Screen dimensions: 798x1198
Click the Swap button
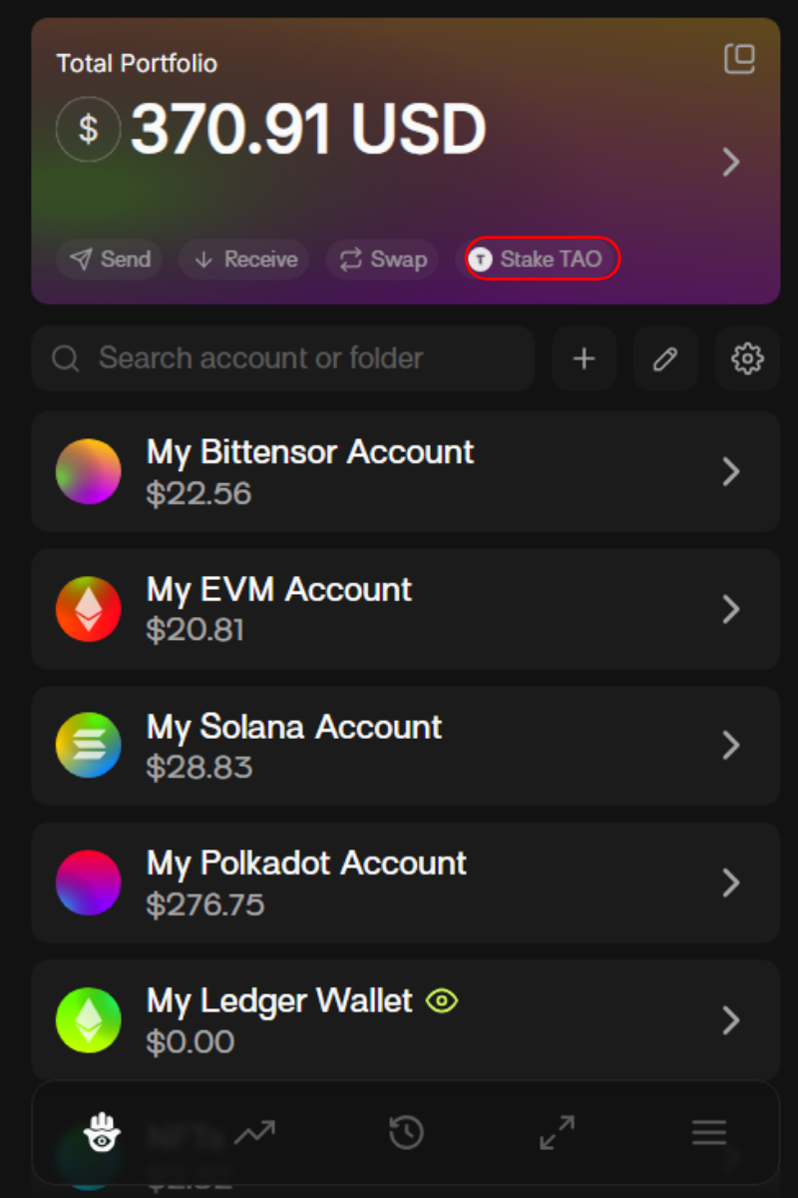coord(384,260)
